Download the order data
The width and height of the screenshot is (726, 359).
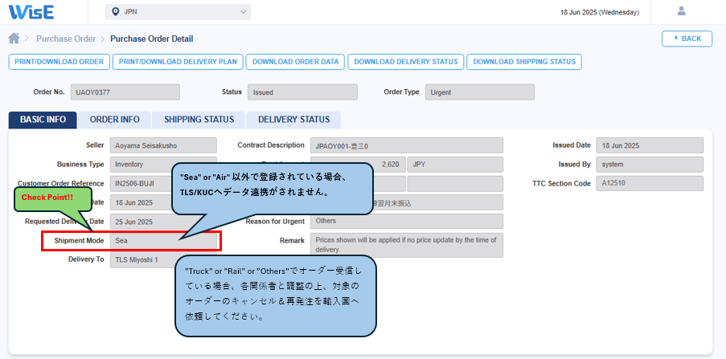[x=295, y=62]
